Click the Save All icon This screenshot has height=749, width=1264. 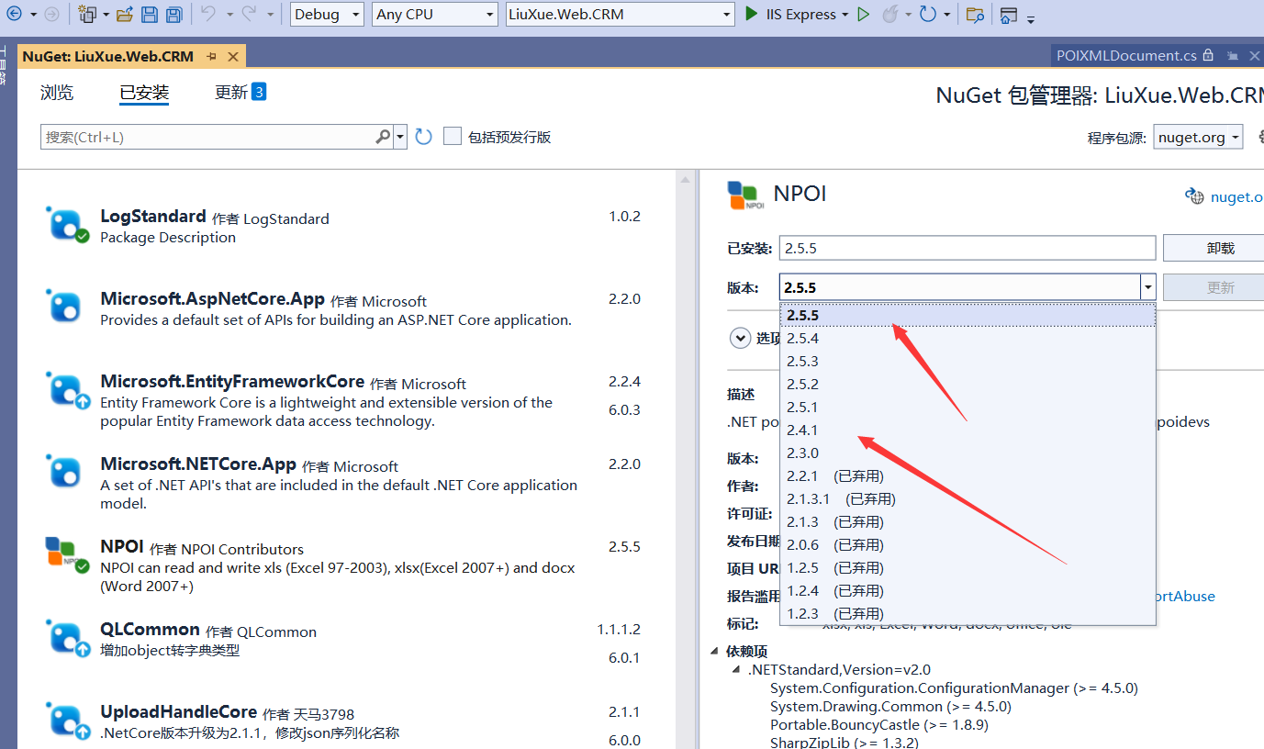pyautogui.click(x=173, y=15)
